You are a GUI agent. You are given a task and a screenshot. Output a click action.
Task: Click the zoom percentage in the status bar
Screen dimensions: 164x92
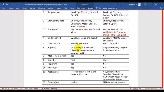click(x=161, y=88)
